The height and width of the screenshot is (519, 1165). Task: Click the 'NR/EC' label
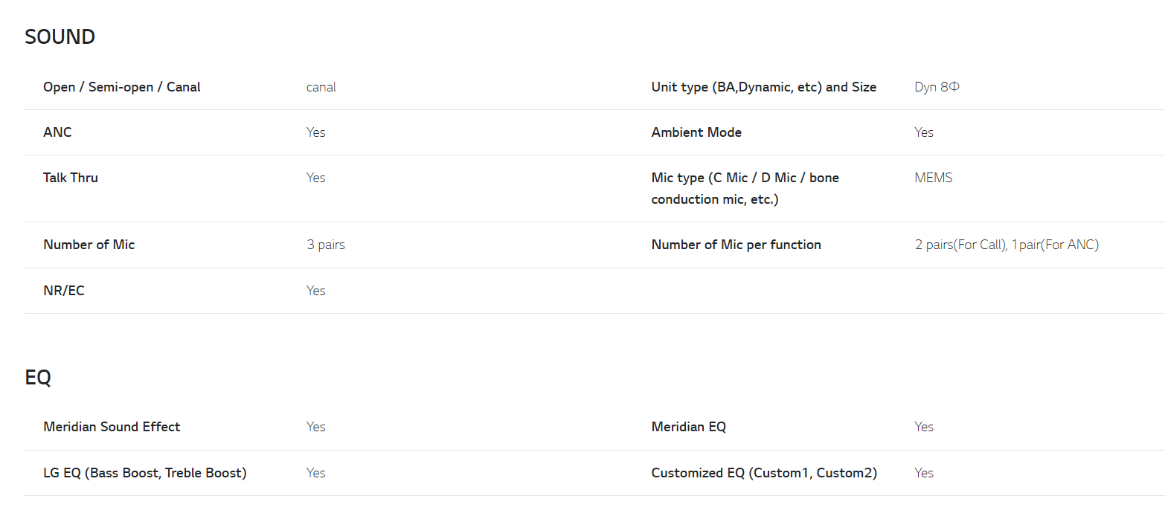click(64, 291)
